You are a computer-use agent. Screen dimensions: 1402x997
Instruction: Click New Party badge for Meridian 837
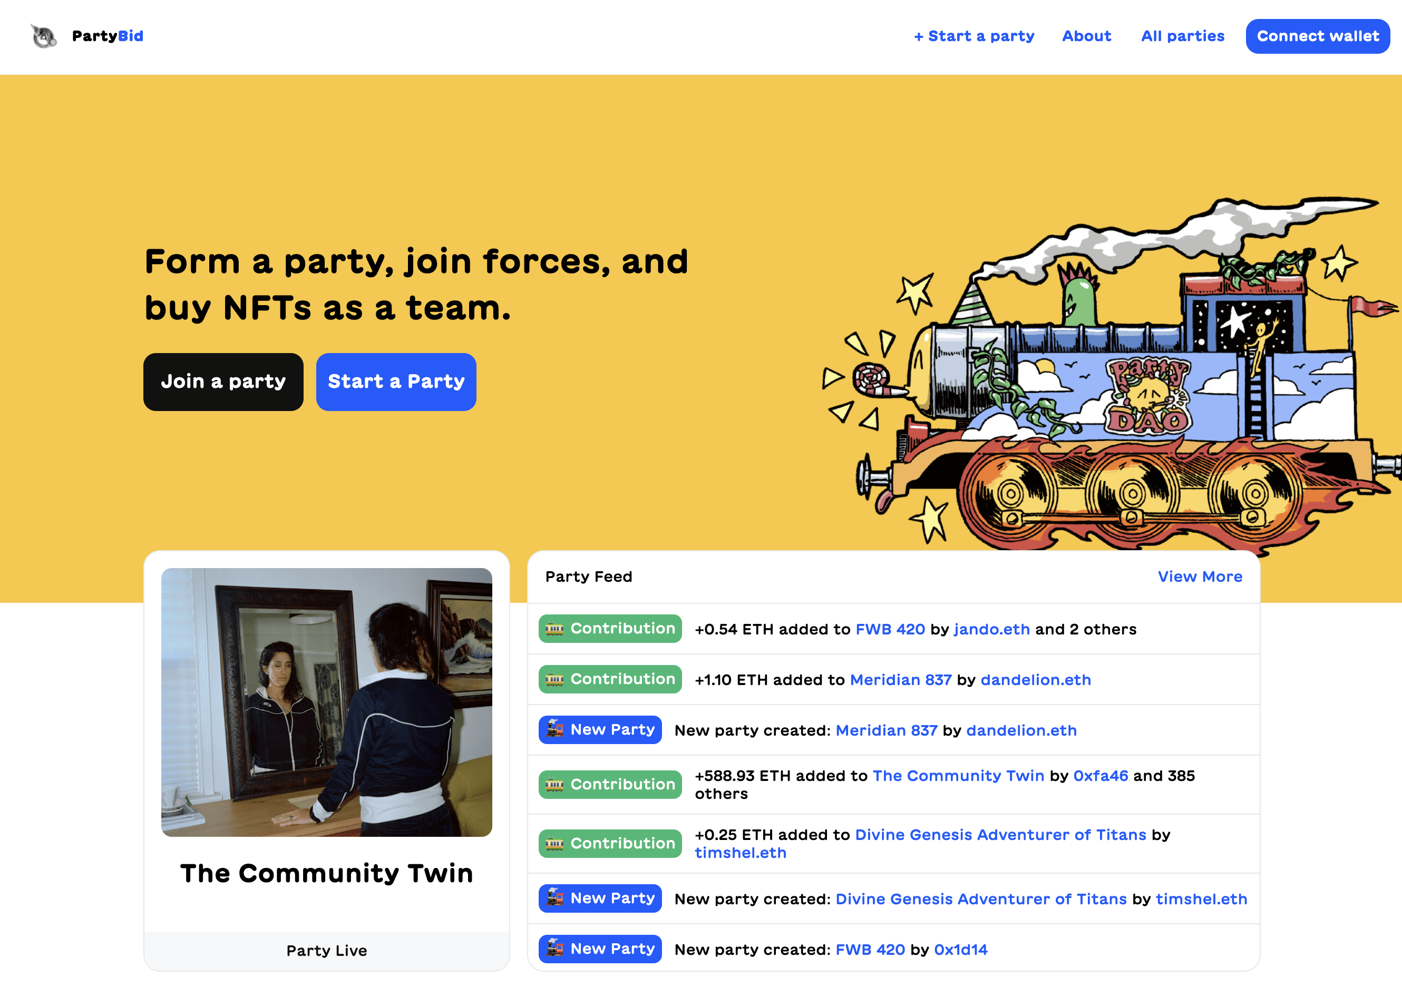point(600,730)
